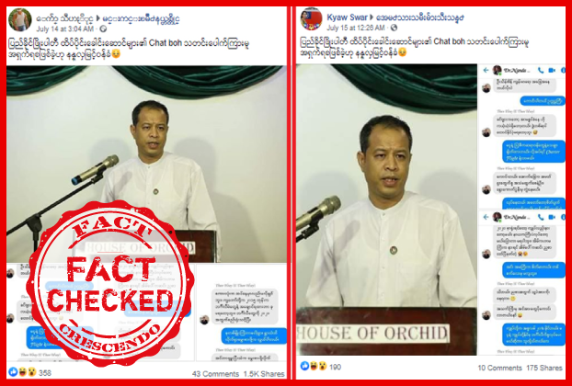View the 43 Comments on left post
This screenshot has height=386, width=572.
point(215,374)
